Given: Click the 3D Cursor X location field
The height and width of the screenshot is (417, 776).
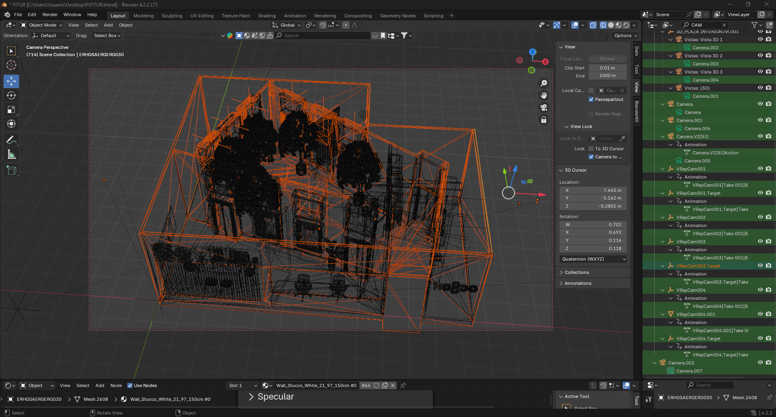Looking at the screenshot, I should tap(593, 190).
